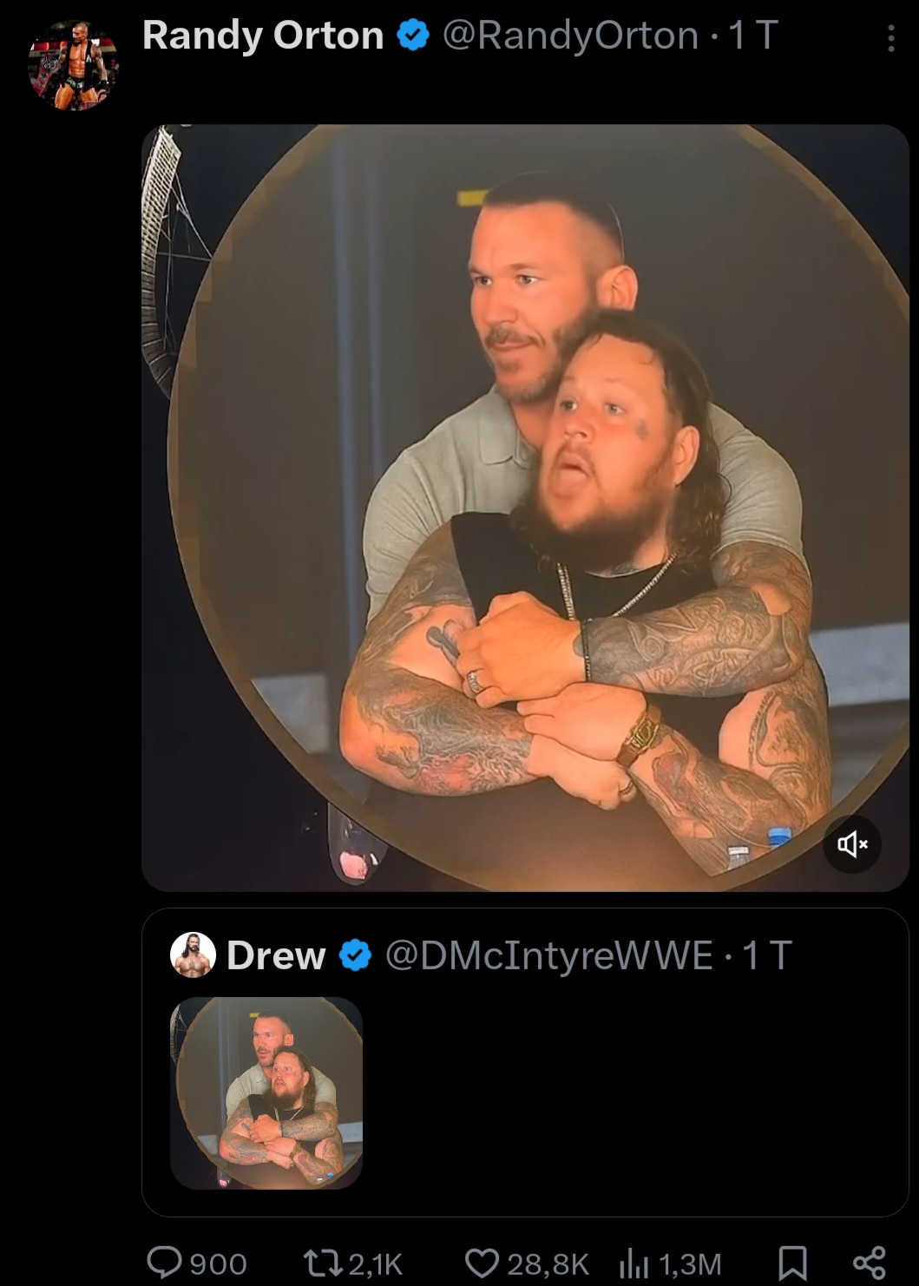This screenshot has width=919, height=1286.
Task: Open the quoted post's video thumbnail
Action: [x=266, y=1093]
